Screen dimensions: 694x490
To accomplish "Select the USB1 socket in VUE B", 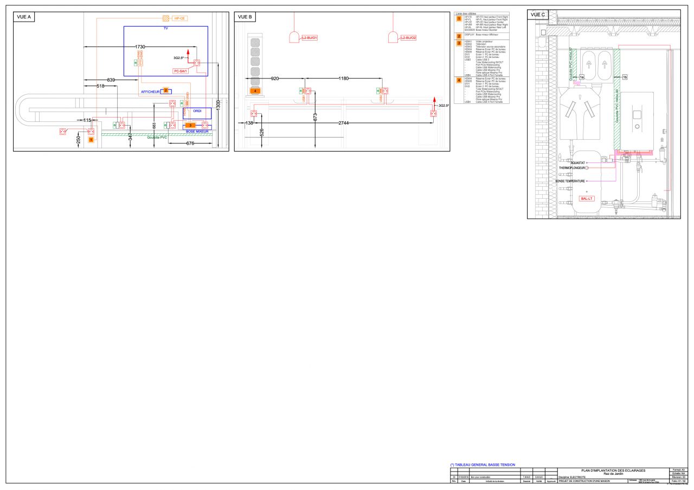I will pos(307,91).
